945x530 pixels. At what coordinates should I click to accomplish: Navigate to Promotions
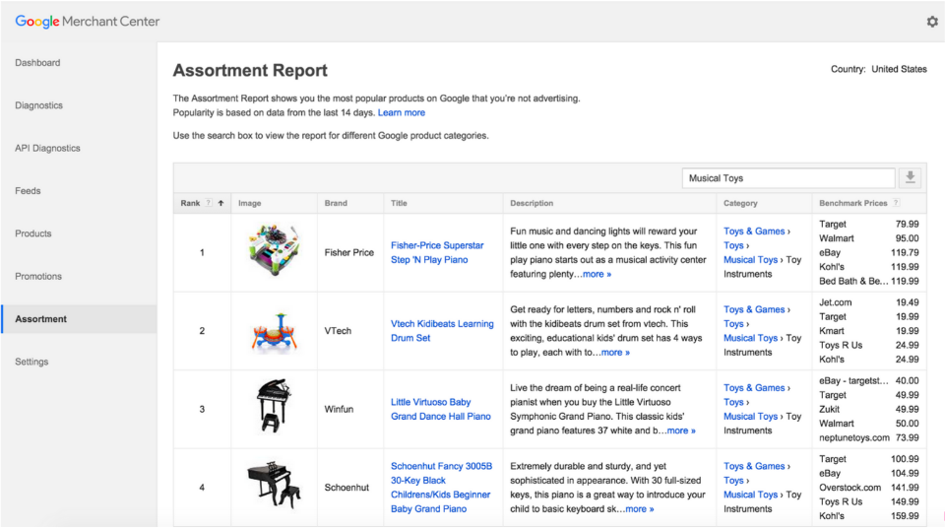(38, 276)
